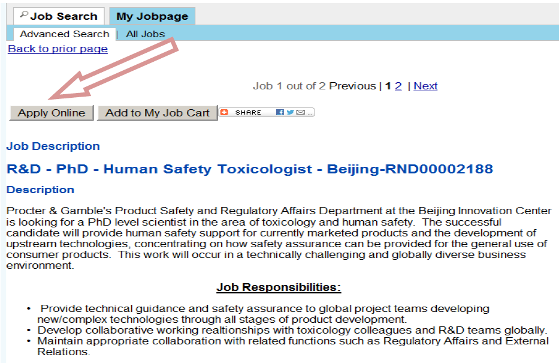Click the 'Job Responsibilities:' underlined heading
The height and width of the screenshot is (363, 559).
(x=279, y=287)
